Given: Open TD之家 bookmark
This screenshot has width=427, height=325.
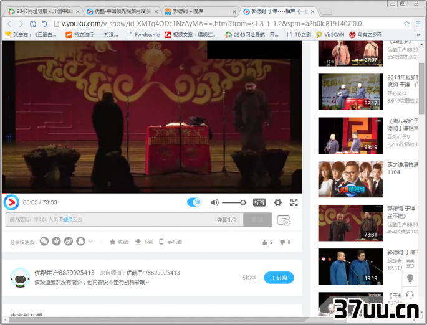Looking at the screenshot, I should coord(299,34).
